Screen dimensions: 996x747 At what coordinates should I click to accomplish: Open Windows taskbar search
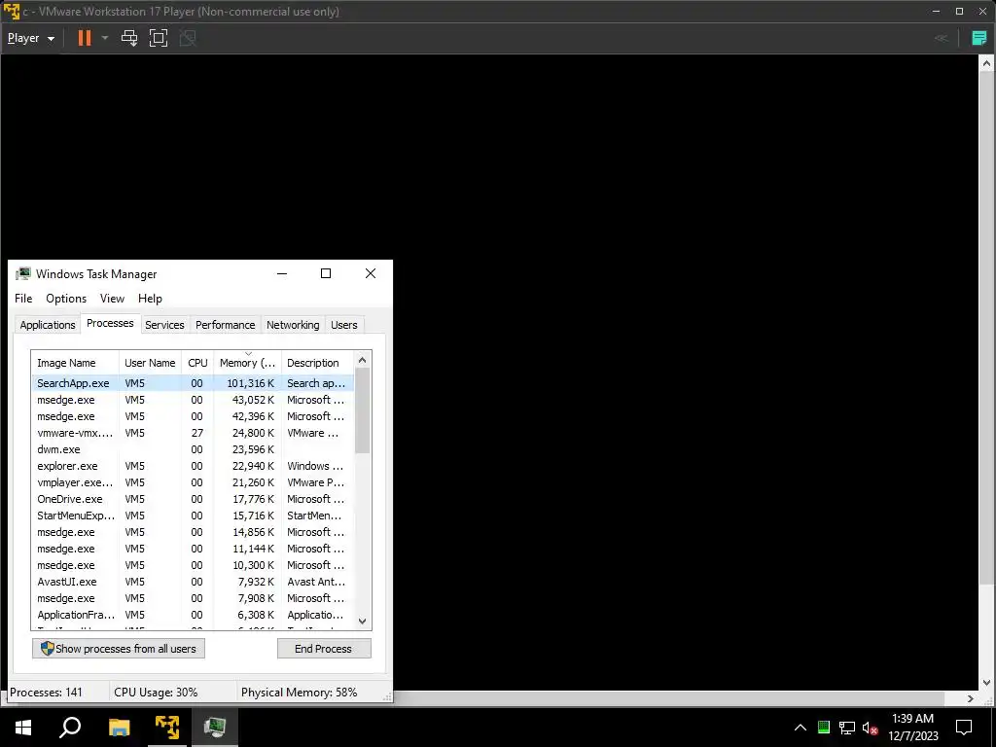coord(70,727)
